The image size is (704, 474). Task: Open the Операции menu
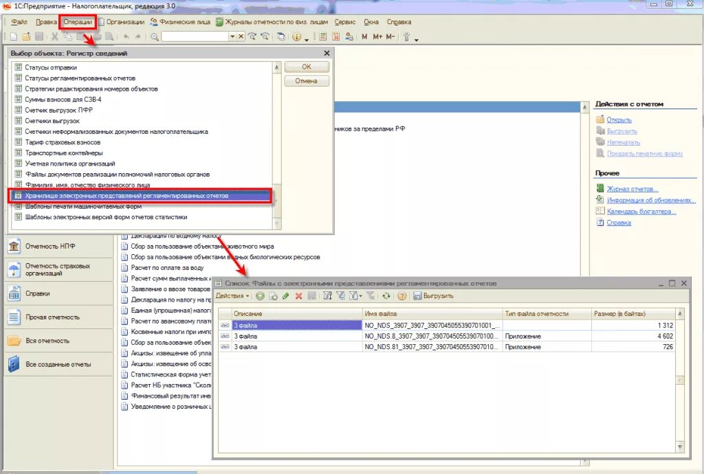[78, 22]
